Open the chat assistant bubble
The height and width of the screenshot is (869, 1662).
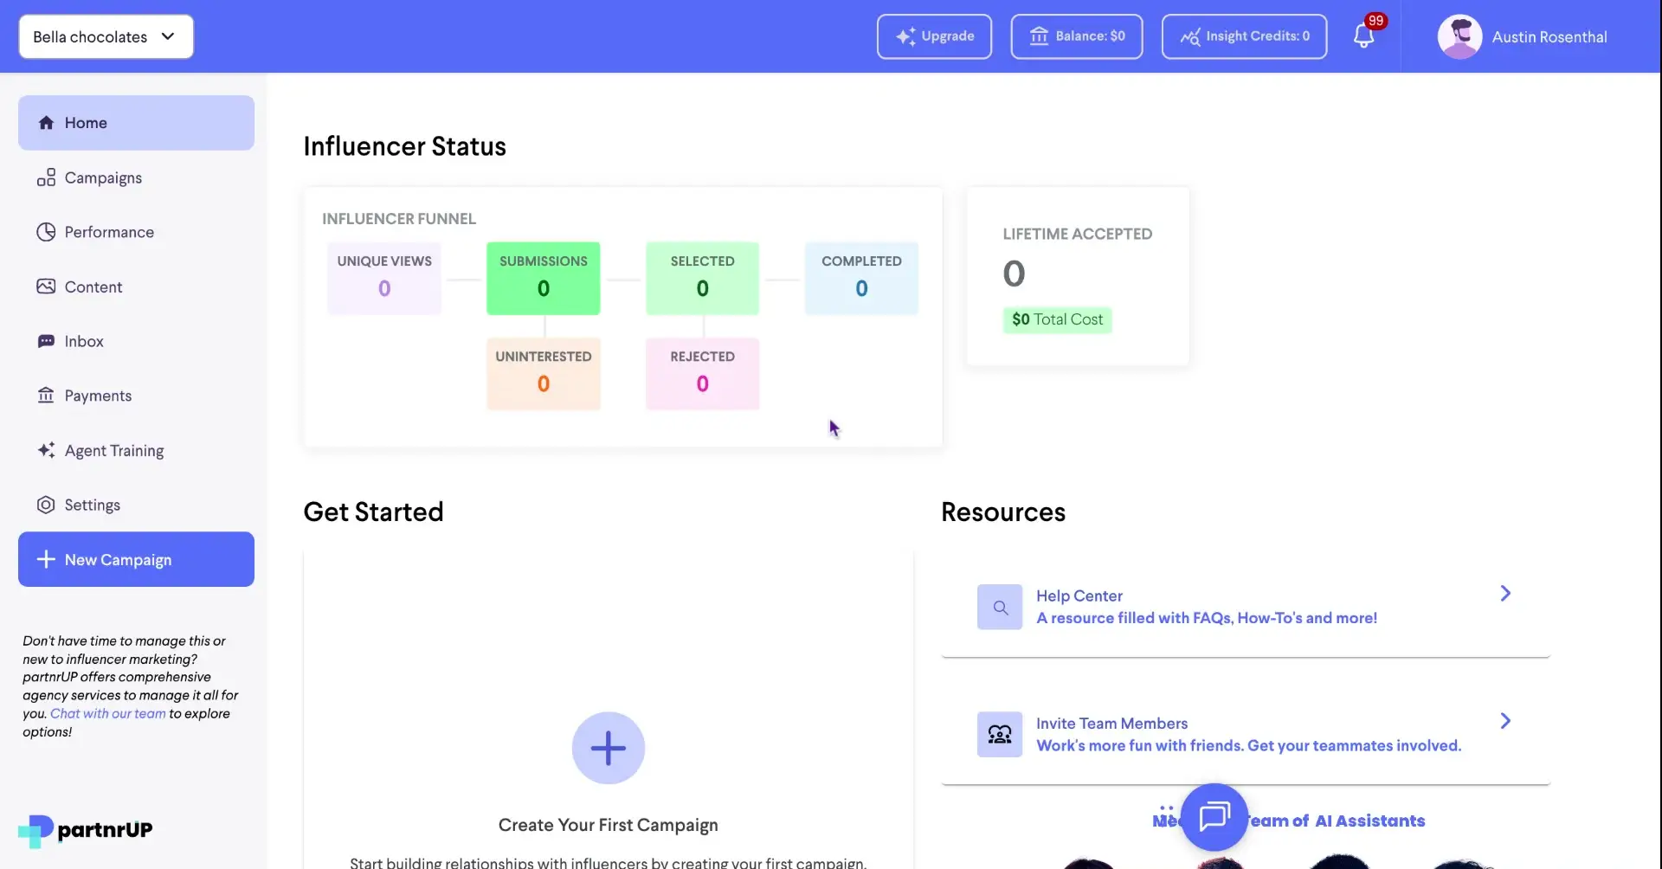[1214, 816]
